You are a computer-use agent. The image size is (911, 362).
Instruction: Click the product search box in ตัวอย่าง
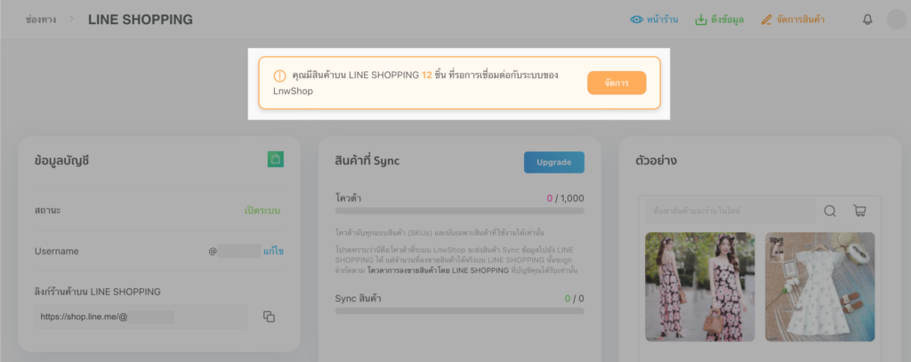730,211
